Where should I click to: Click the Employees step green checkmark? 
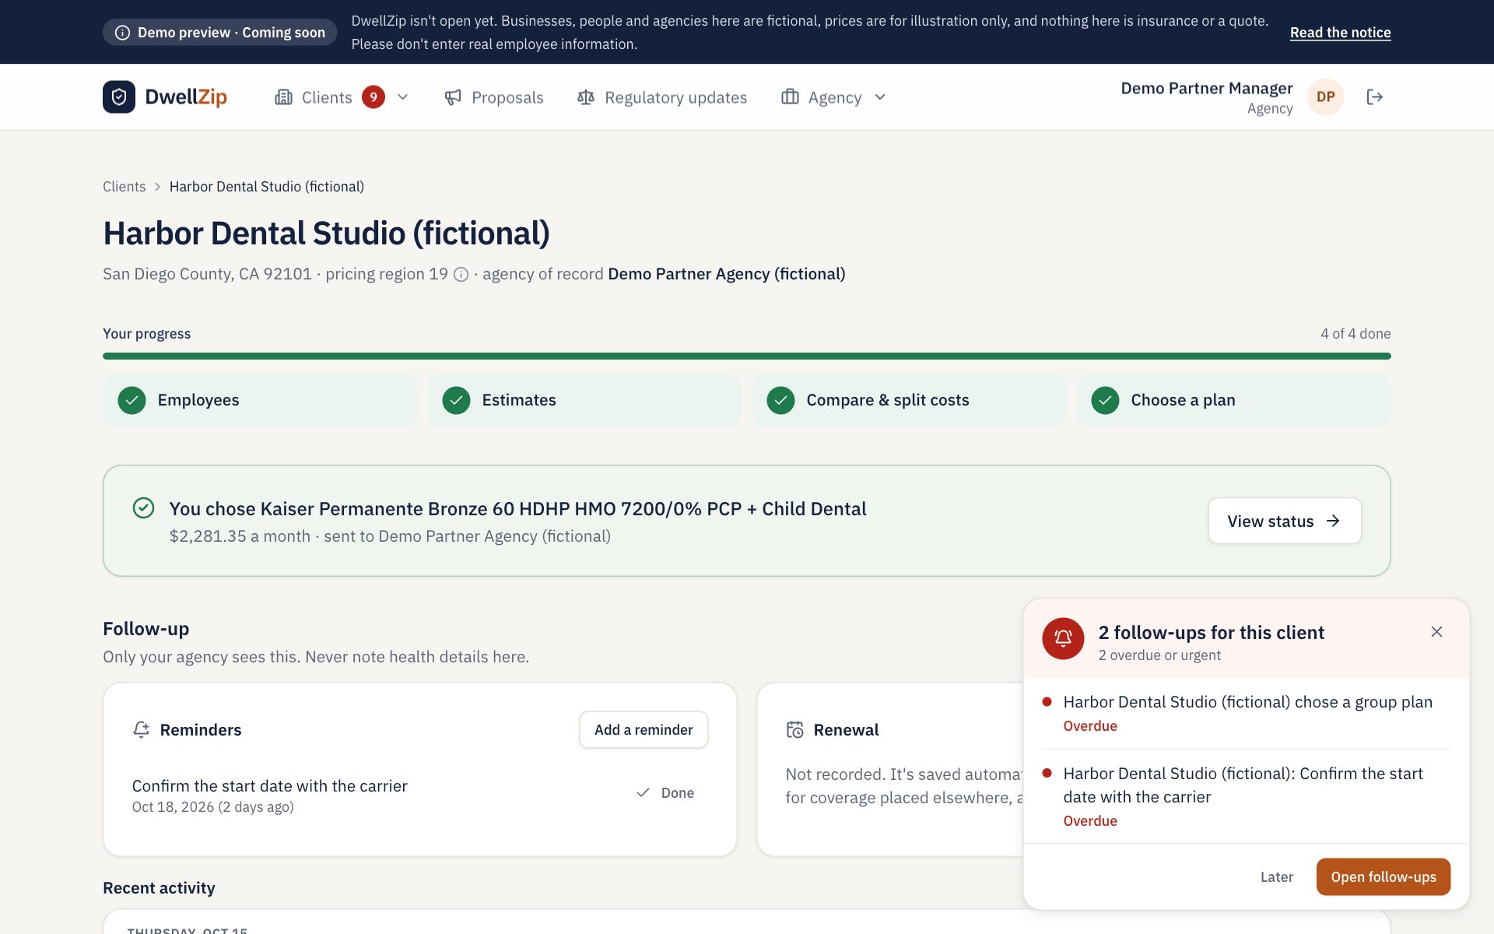click(x=132, y=400)
